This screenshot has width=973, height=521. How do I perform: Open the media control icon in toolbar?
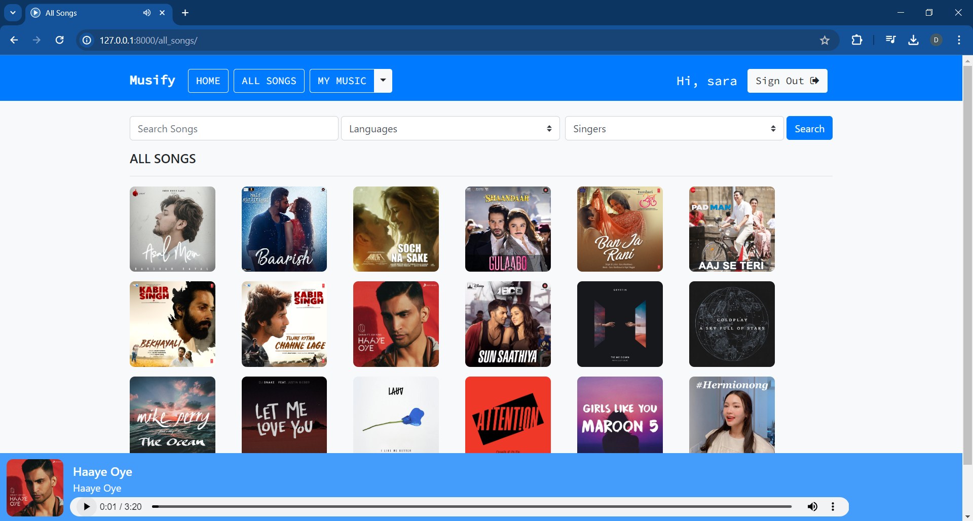tap(890, 40)
